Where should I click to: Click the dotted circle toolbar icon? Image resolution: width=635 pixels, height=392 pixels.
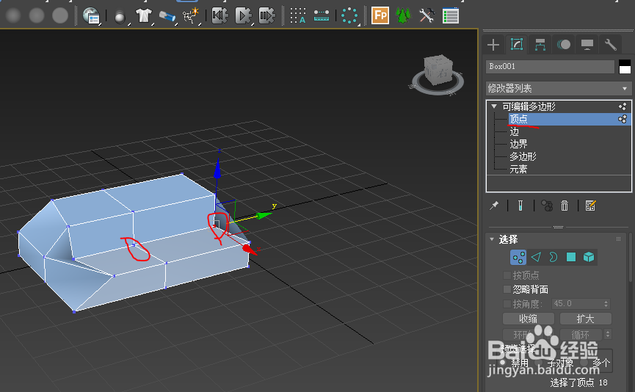(x=349, y=16)
